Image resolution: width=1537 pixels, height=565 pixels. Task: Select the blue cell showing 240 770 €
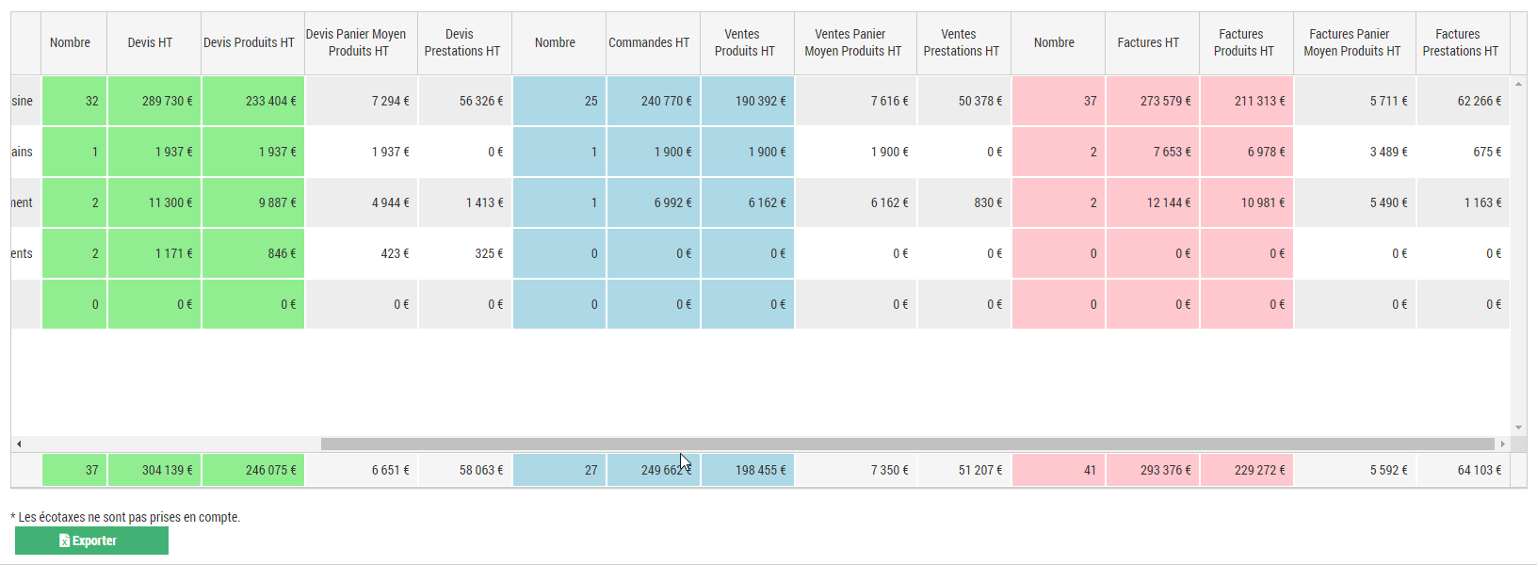pos(654,101)
